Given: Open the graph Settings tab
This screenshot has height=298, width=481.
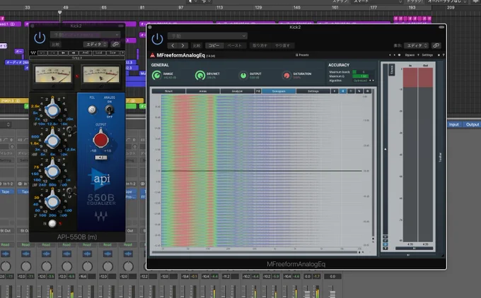Looking at the screenshot, I should pos(313,91).
